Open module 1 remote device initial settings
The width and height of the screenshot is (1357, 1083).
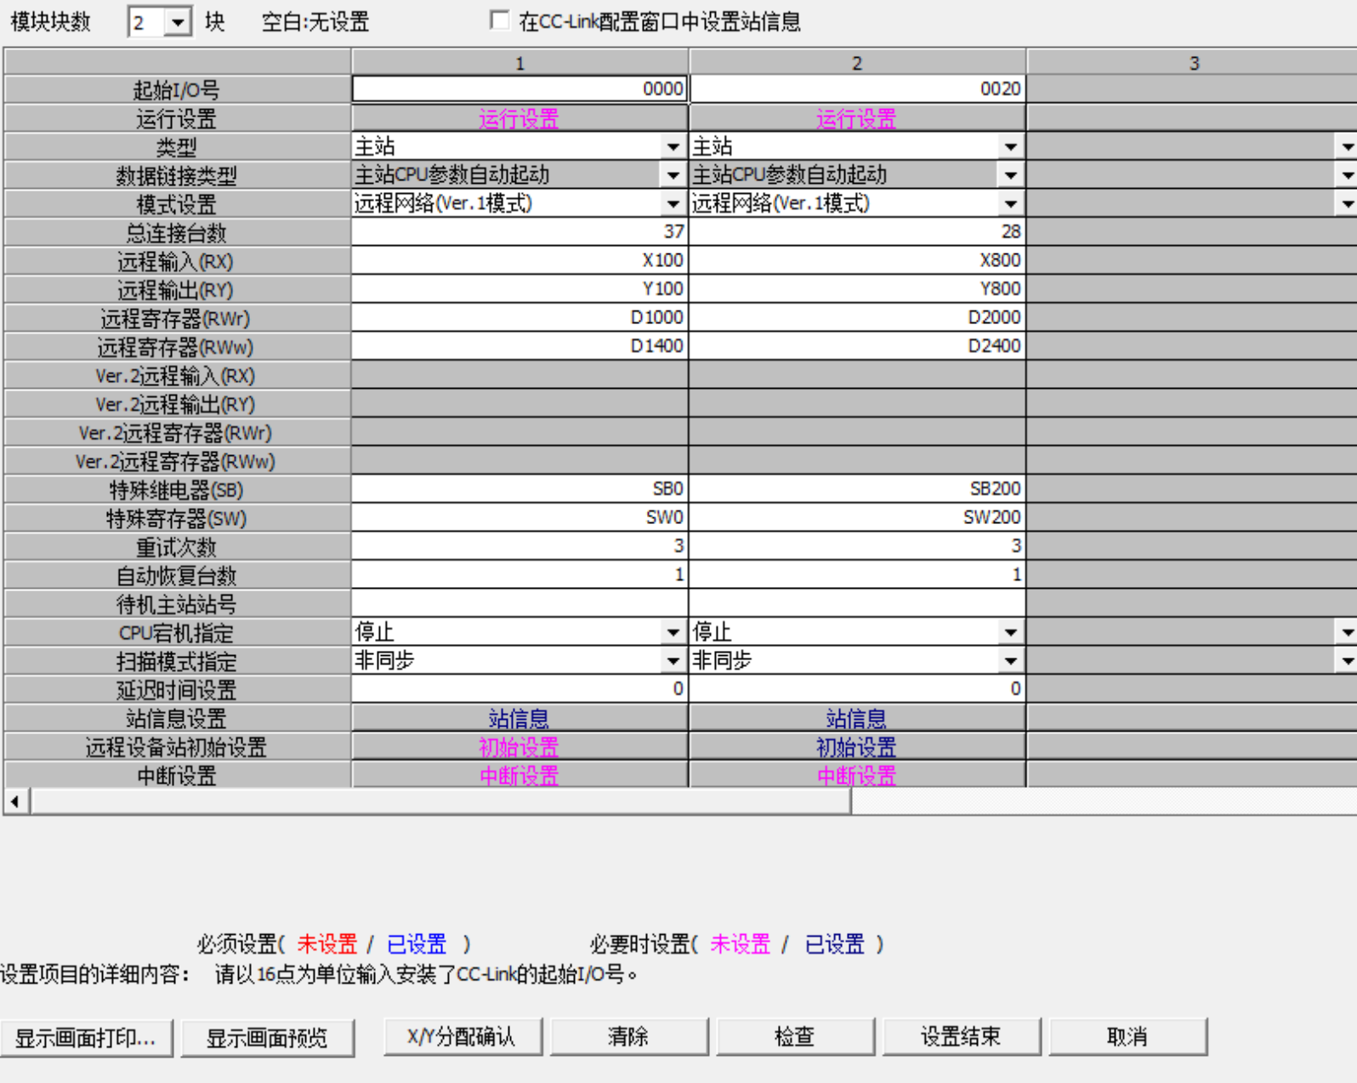pyautogui.click(x=519, y=748)
